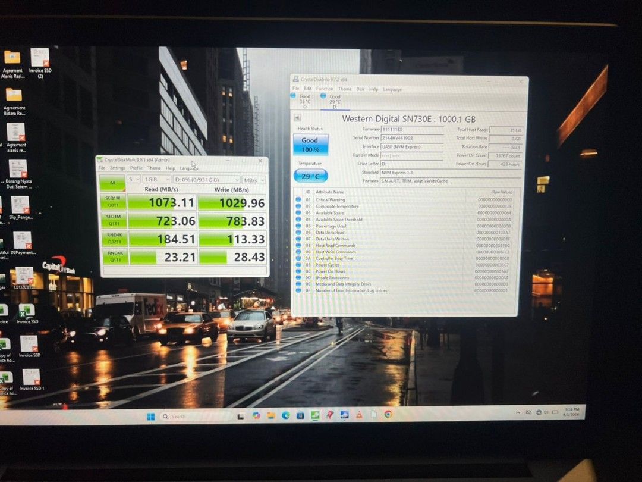Click the previous disk arrow button in CrystalDiskInfo
This screenshot has height=482, width=642.
click(x=298, y=118)
